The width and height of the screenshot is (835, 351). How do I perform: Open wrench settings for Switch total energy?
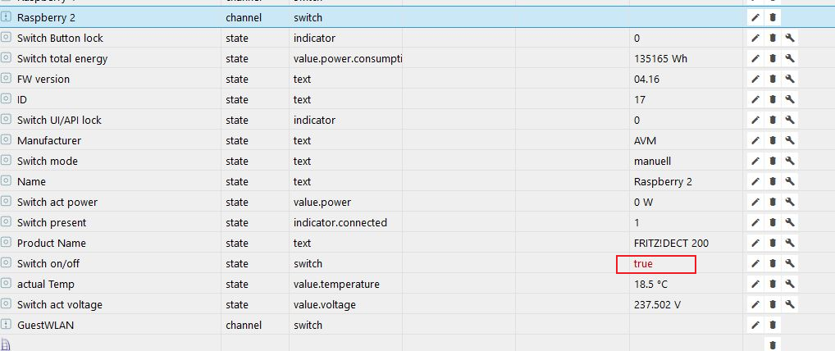coord(790,59)
